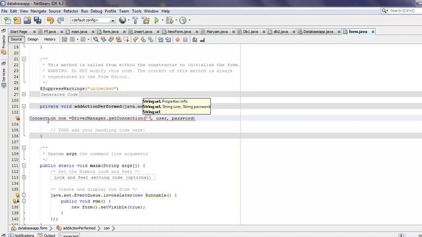This screenshot has width=422, height=237.
Task: Click the Debug Project icon
Action: pos(169,20)
